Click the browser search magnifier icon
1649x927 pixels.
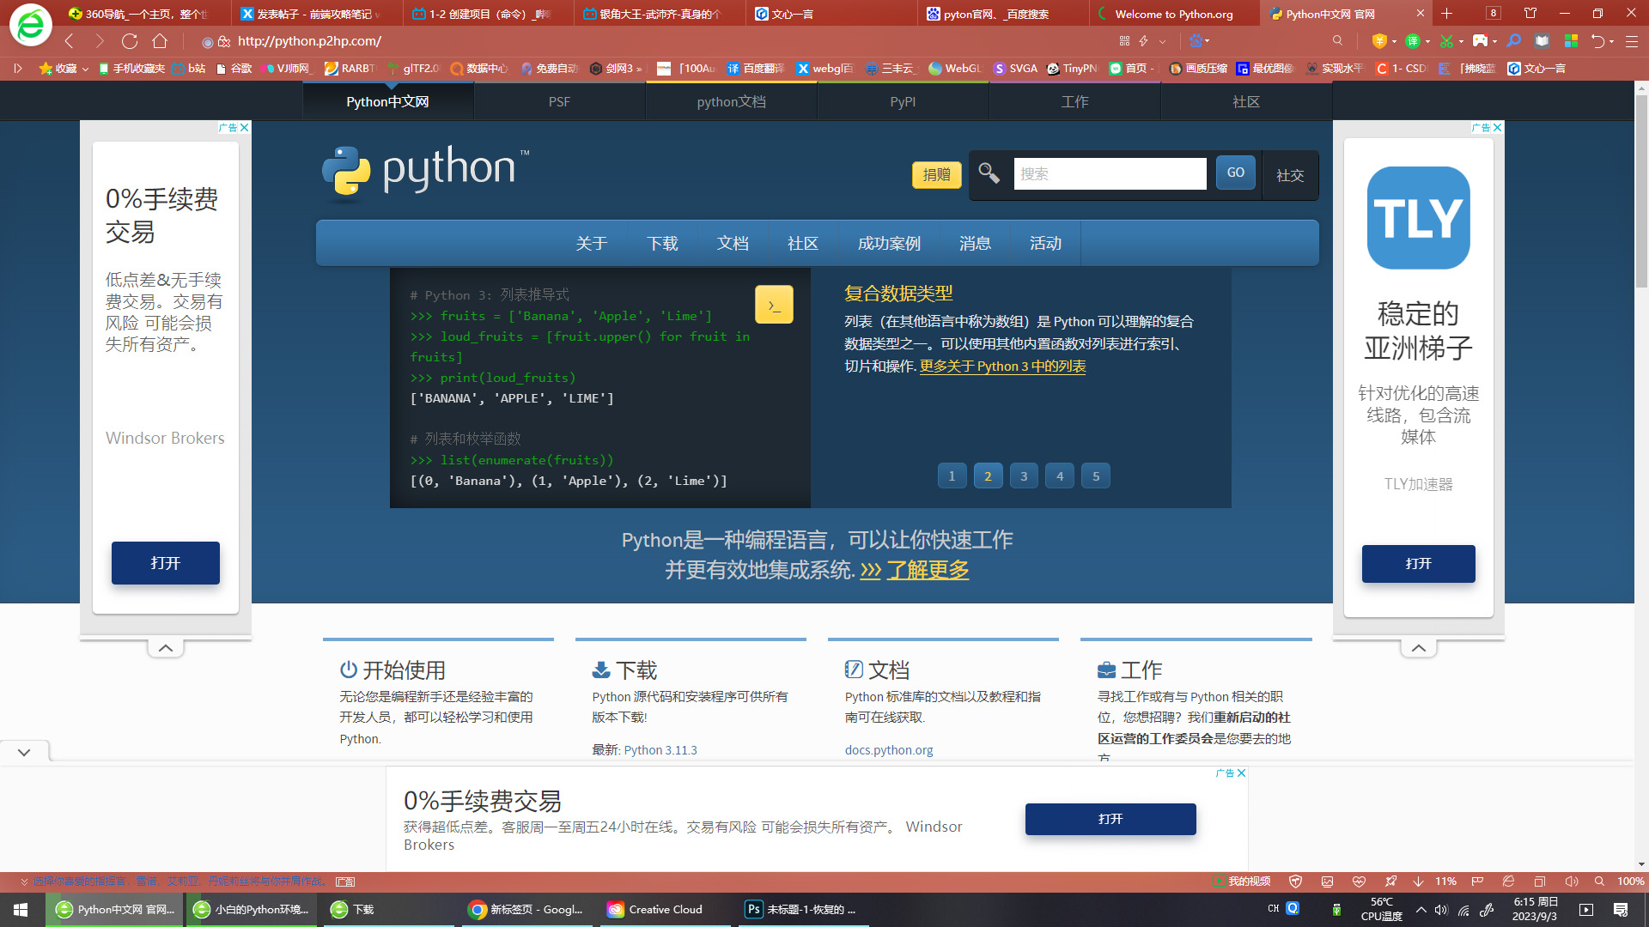[1337, 40]
